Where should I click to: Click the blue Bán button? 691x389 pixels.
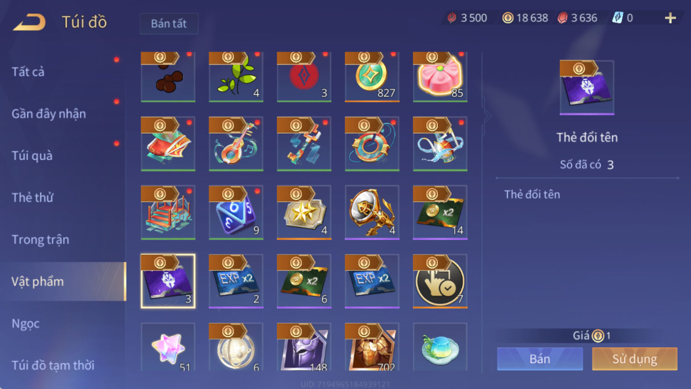[540, 359]
